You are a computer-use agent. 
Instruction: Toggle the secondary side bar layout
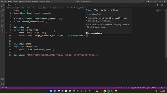[148, 2]
